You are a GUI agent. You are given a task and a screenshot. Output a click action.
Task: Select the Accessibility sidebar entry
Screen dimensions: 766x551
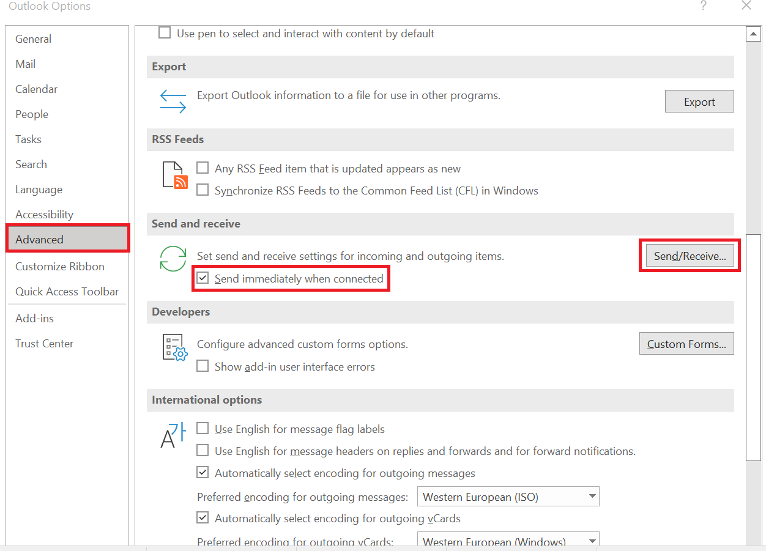click(x=44, y=214)
